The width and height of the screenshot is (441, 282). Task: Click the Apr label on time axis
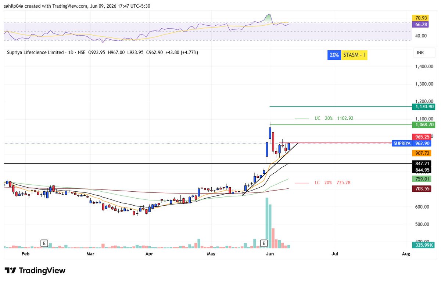click(x=149, y=254)
